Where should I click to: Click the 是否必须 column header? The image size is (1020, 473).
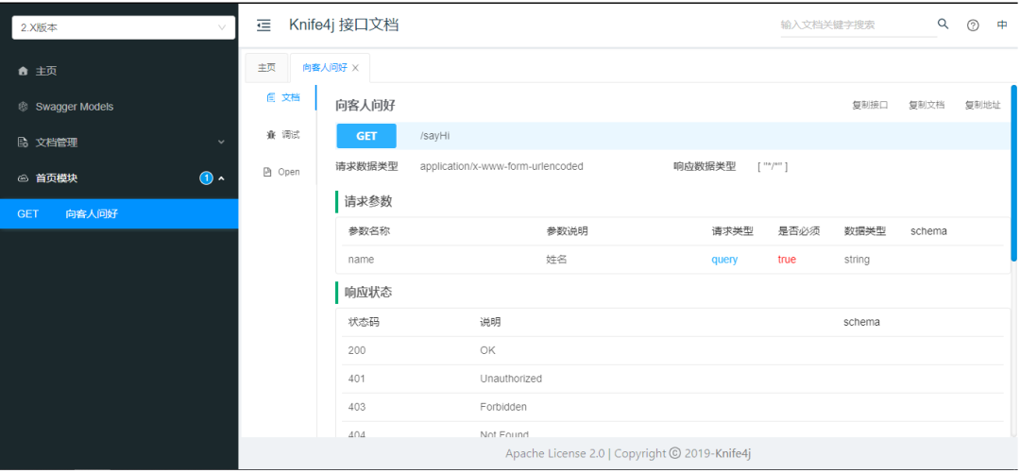pyautogui.click(x=799, y=231)
